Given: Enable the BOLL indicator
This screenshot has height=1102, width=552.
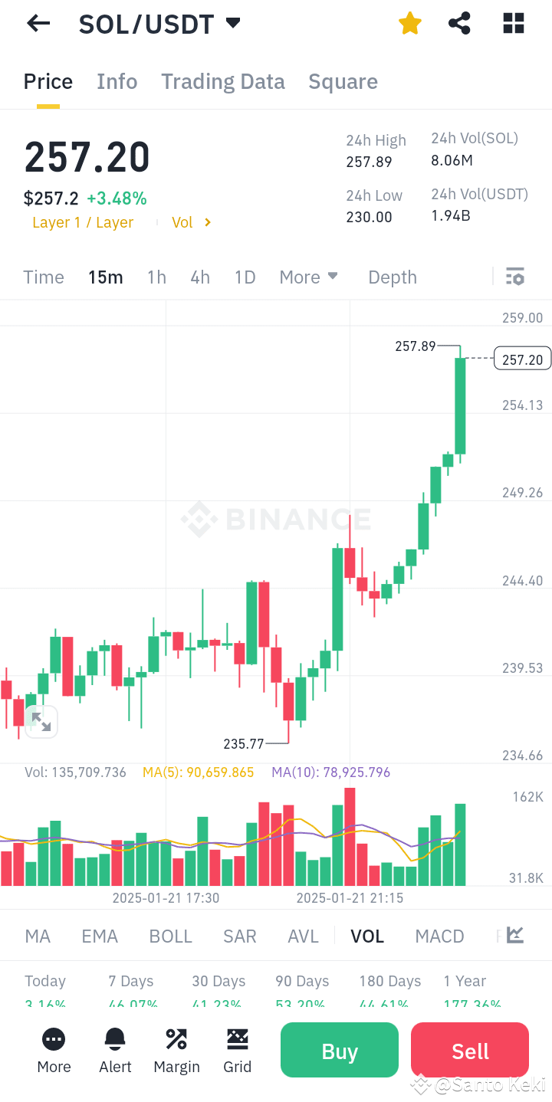Looking at the screenshot, I should (x=170, y=936).
